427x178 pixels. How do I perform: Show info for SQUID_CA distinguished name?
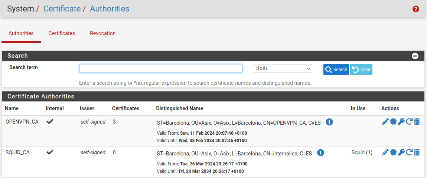click(321, 153)
